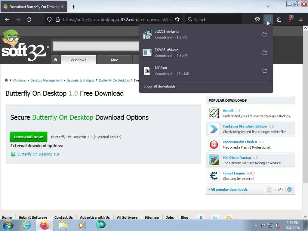Screen dimensions: 308x231
Task: Show hidden tray icons arrow
Action: click(256, 225)
